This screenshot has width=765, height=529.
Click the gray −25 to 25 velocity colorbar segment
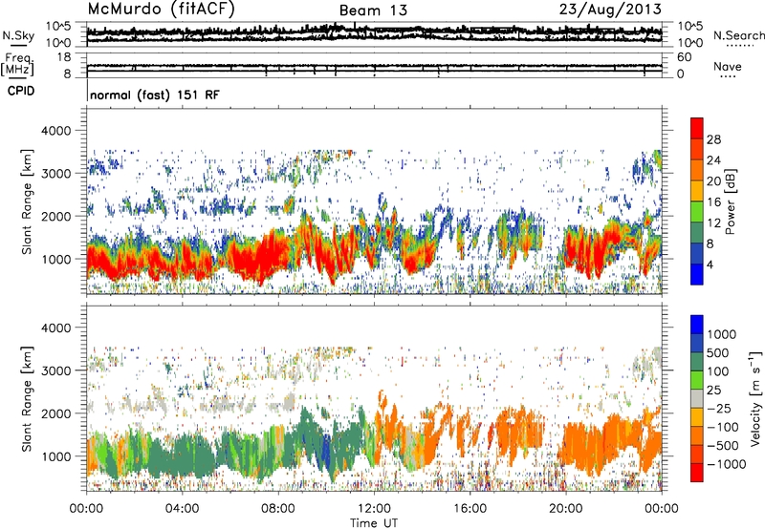[697, 398]
